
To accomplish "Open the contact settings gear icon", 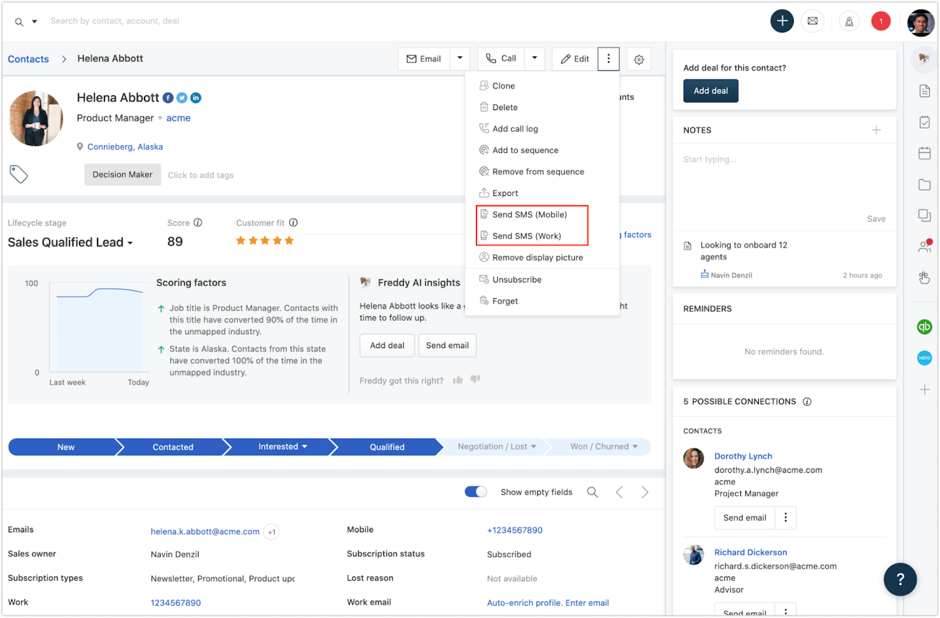I will (639, 59).
